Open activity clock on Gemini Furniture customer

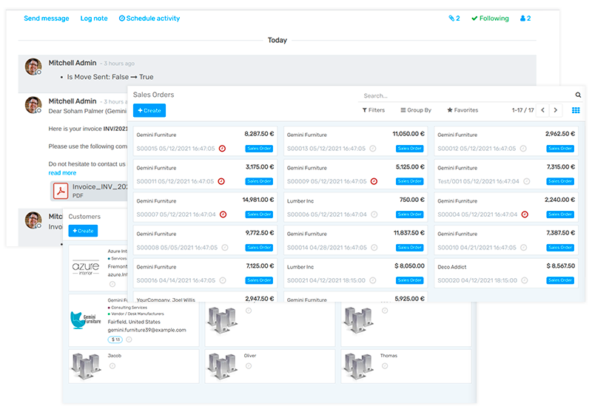click(129, 340)
